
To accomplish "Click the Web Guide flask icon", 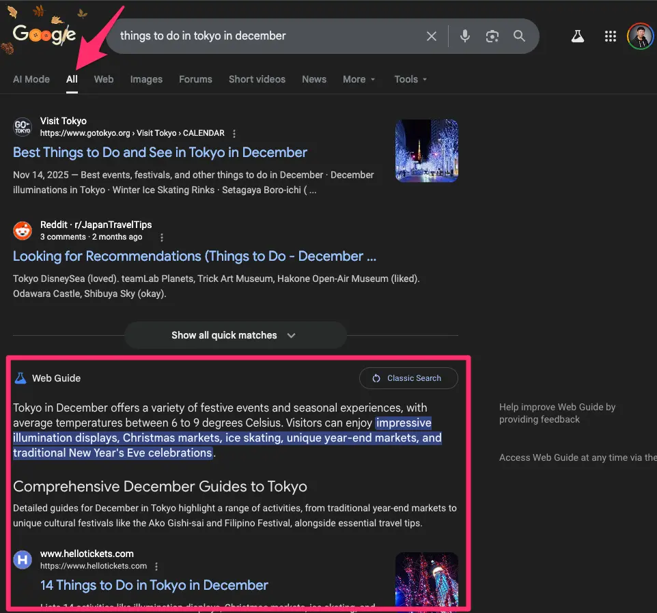I will [23, 377].
